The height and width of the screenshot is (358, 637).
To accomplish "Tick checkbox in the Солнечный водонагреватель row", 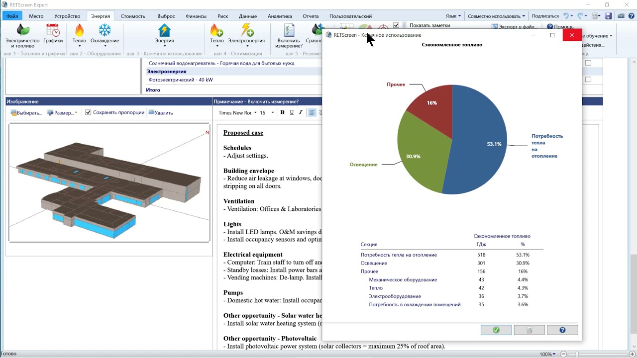I will (588, 63).
